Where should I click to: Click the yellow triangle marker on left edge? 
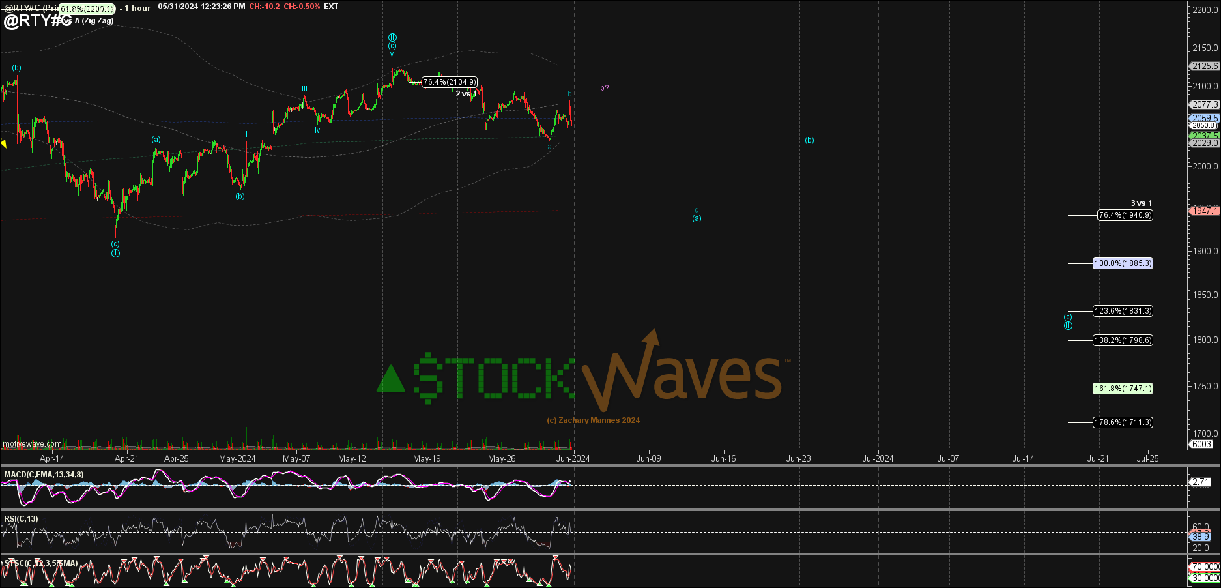click(x=3, y=143)
